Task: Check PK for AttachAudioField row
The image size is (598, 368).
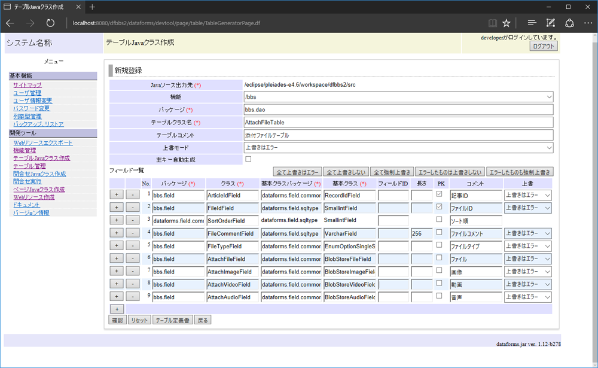Action: coord(439,296)
